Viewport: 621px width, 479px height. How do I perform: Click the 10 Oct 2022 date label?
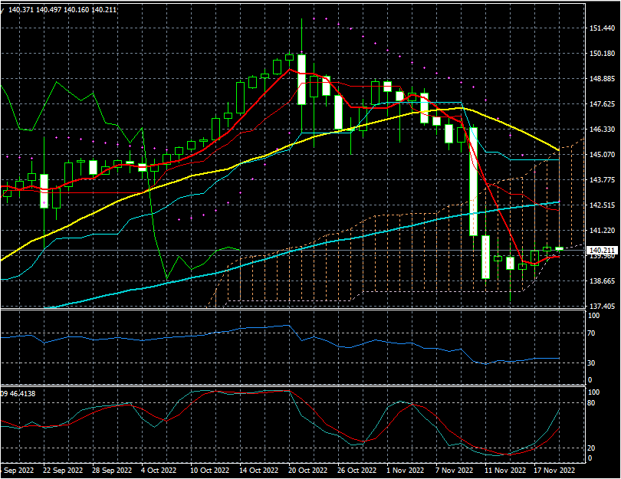(x=209, y=471)
